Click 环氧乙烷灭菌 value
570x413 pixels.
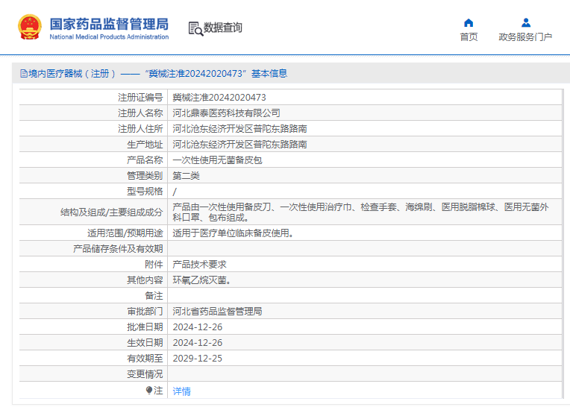[x=201, y=280]
